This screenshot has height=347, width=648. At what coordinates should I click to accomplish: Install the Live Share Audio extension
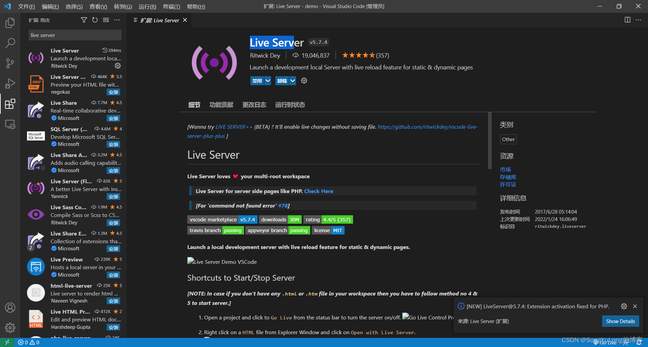[x=113, y=170]
